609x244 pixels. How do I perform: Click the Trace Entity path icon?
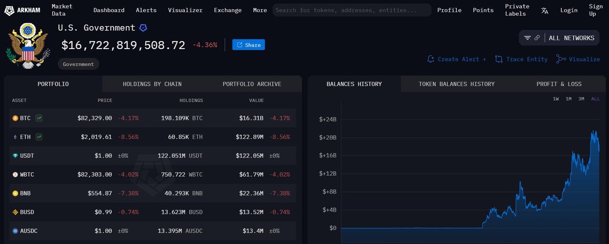pyautogui.click(x=499, y=59)
